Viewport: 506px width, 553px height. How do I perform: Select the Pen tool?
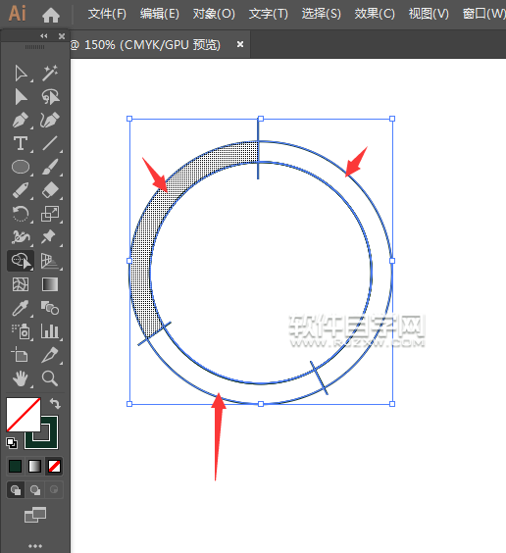(21, 121)
